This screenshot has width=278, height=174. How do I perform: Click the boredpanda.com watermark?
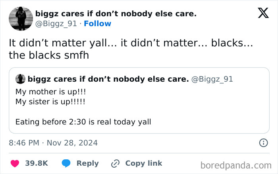click(236, 165)
